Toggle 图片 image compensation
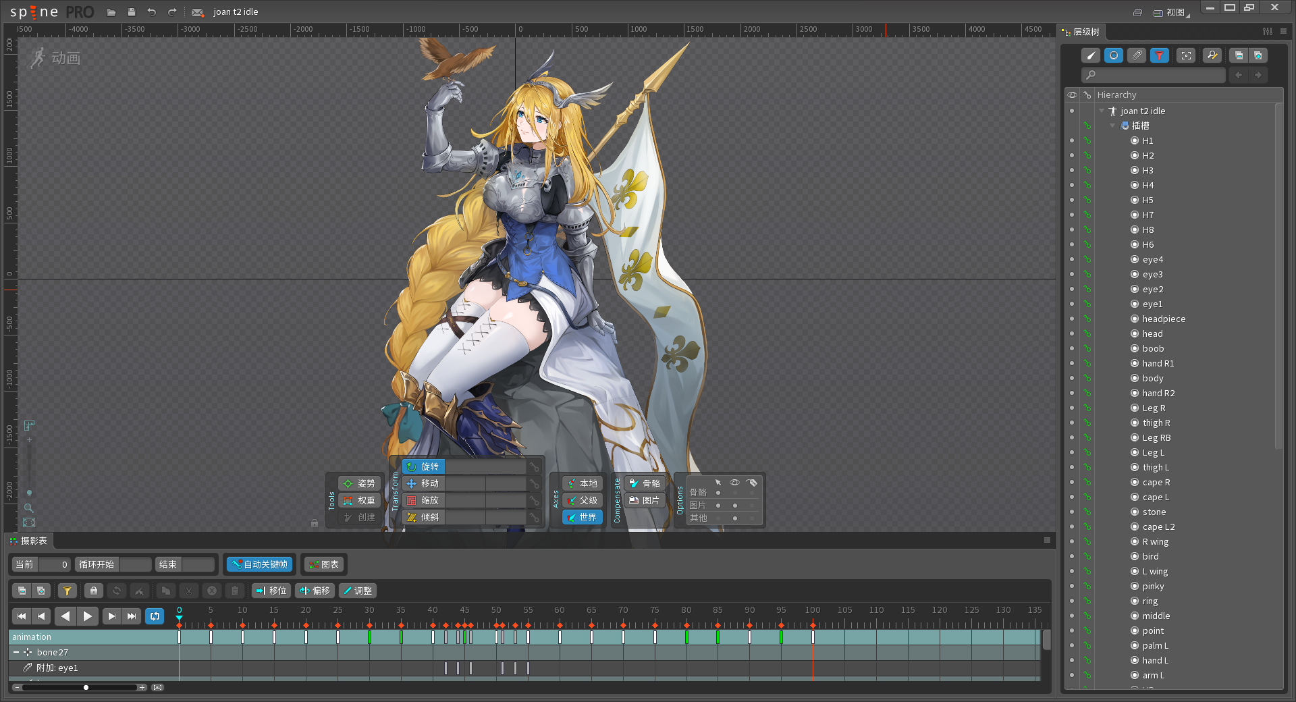Screen dimensions: 1296x702 [x=645, y=500]
